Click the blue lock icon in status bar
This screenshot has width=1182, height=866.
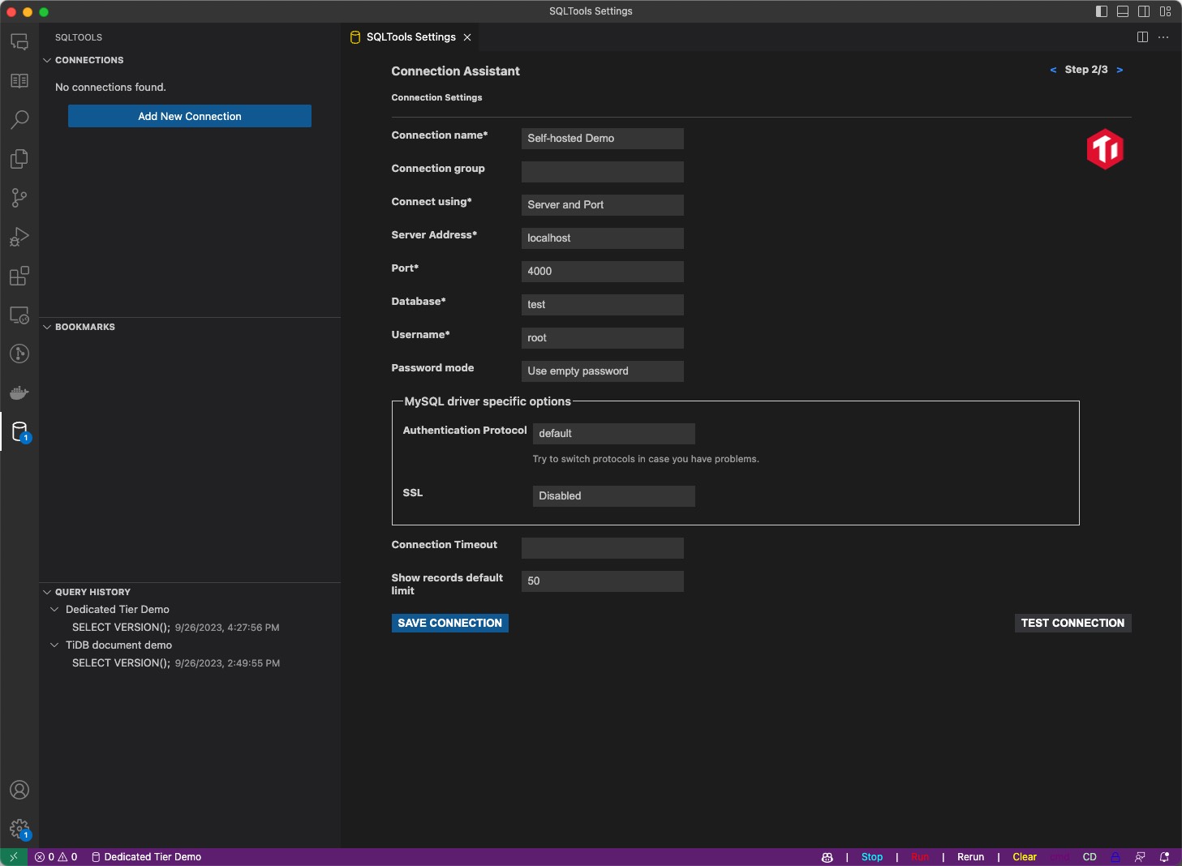(x=1115, y=857)
